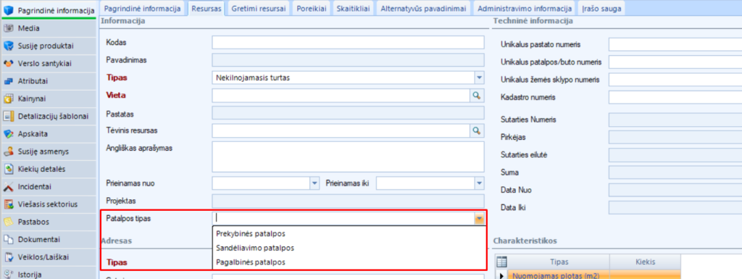Open the Detalizacijų šablonai icon
742x279 pixels.
8,117
